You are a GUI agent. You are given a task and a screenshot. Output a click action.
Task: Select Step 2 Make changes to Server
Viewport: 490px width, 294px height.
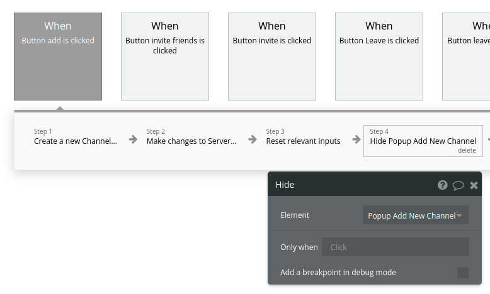191,137
